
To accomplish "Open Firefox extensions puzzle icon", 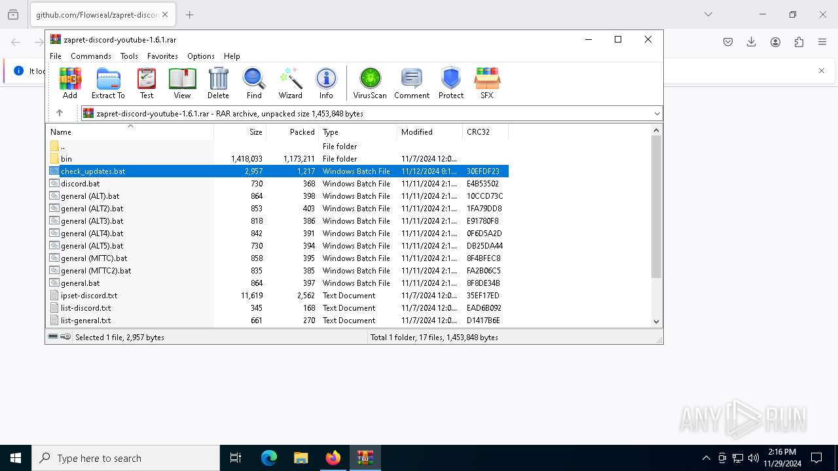I will pos(799,42).
